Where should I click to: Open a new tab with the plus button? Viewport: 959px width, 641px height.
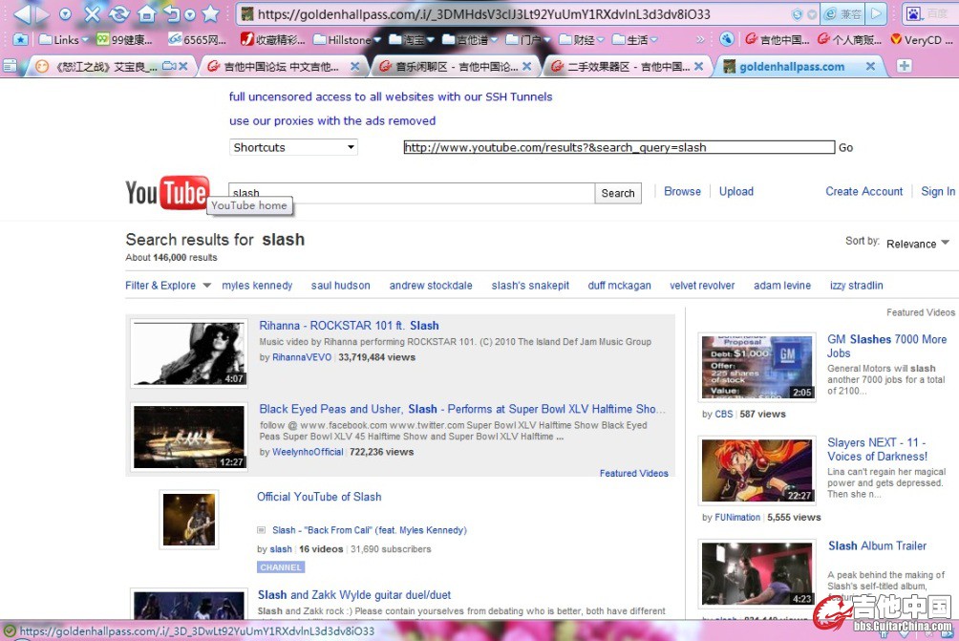tap(904, 66)
